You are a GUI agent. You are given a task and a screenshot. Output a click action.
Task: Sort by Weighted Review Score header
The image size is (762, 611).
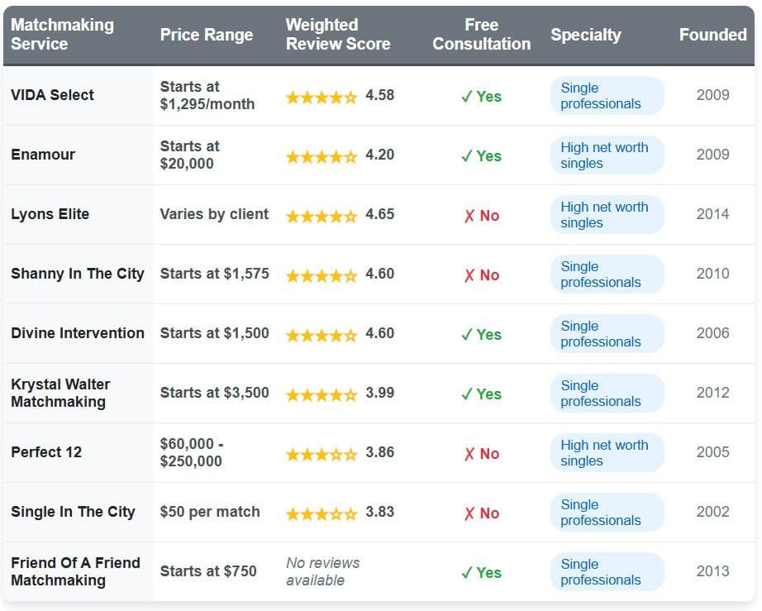click(x=337, y=35)
